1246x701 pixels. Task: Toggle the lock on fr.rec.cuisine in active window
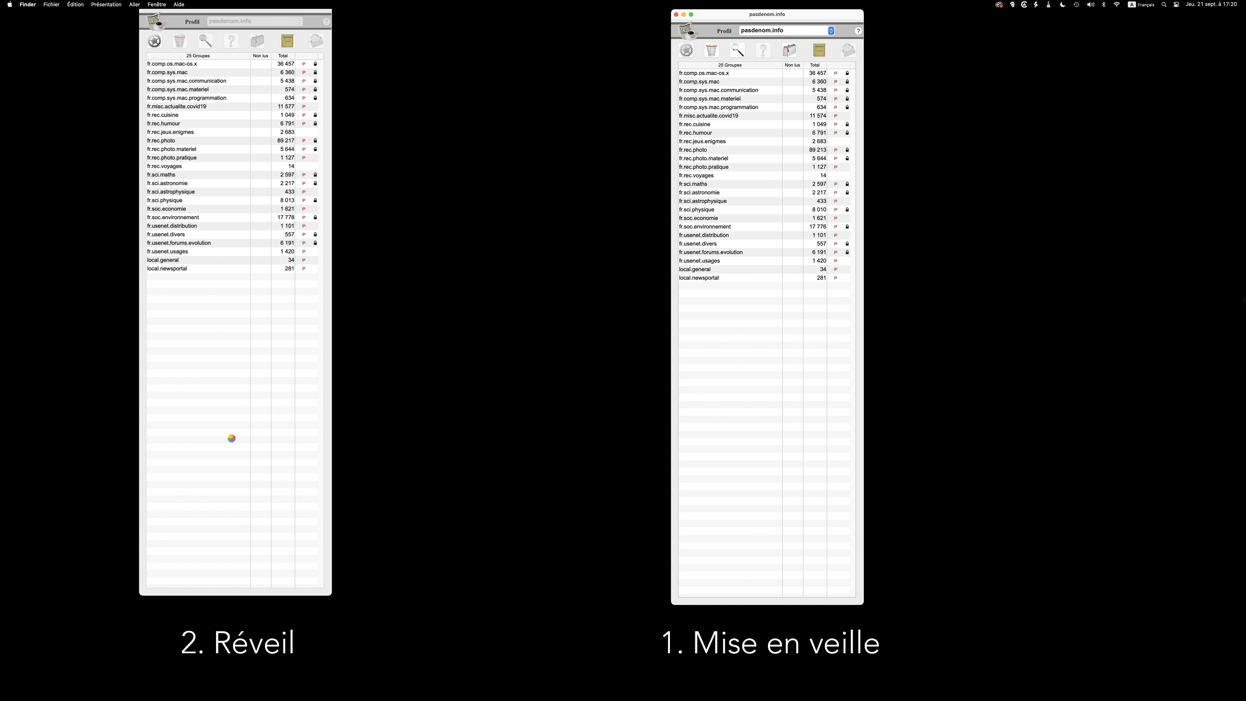point(847,124)
